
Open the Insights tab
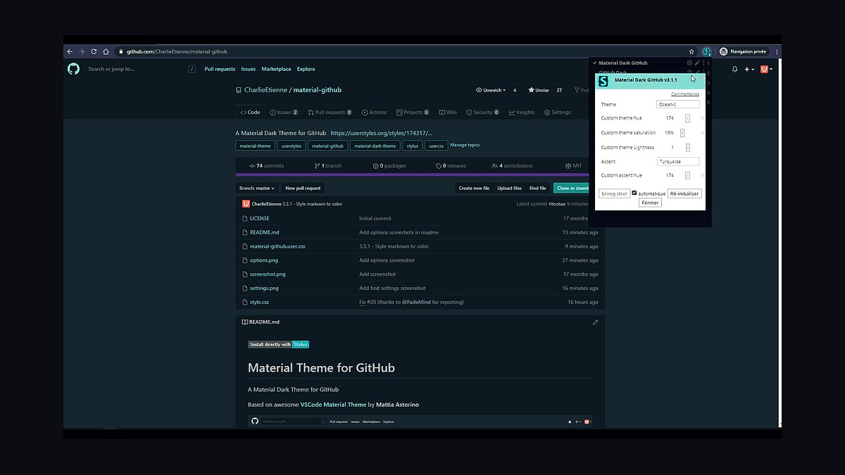tap(521, 112)
